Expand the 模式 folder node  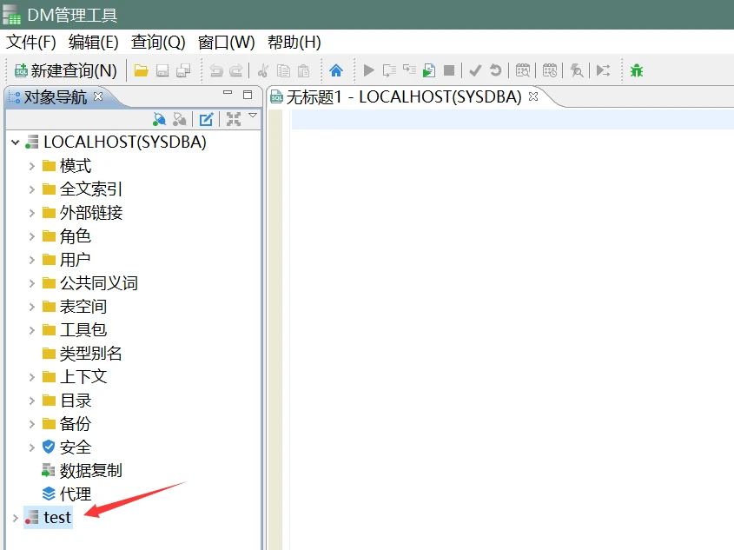click(x=31, y=166)
